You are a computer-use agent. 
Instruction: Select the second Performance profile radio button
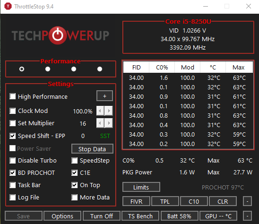coord(48,69)
